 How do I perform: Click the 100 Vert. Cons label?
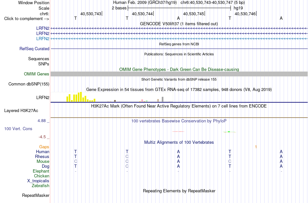click(18, 129)
